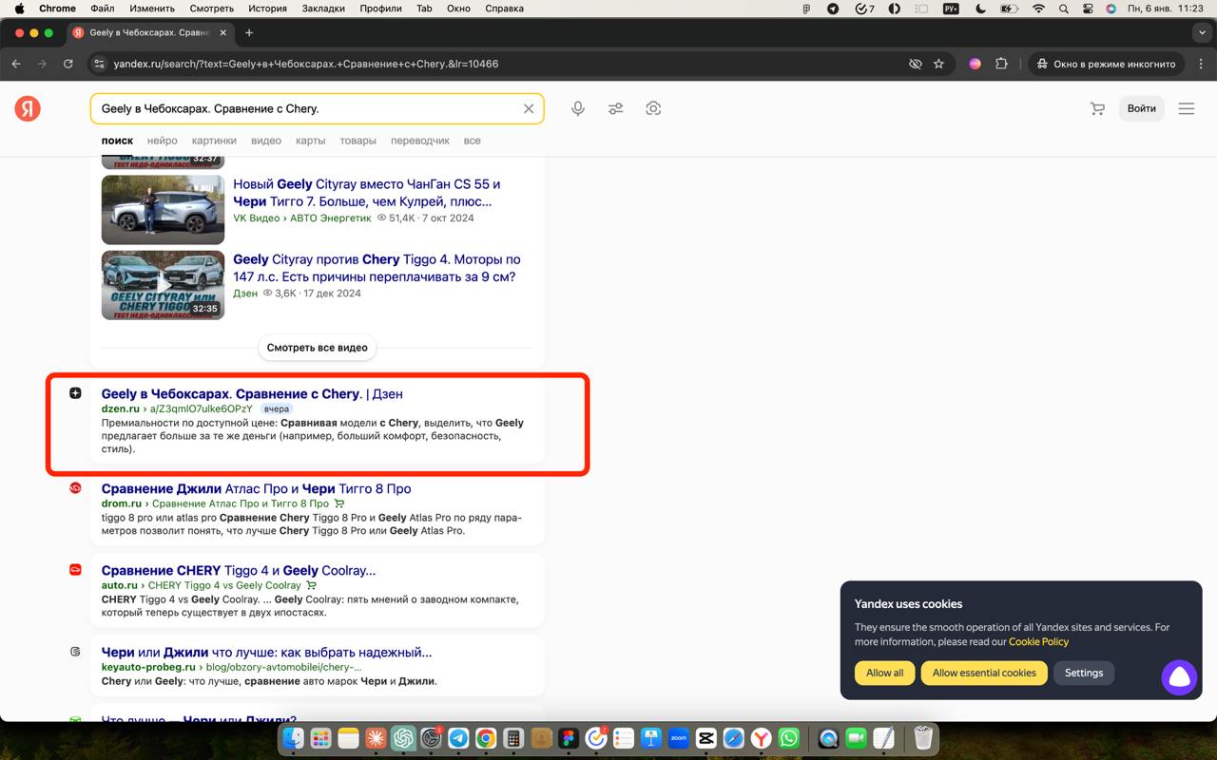
Task: Play Geely Cityray против Chery Tiggo thumbnail
Action: 164,285
